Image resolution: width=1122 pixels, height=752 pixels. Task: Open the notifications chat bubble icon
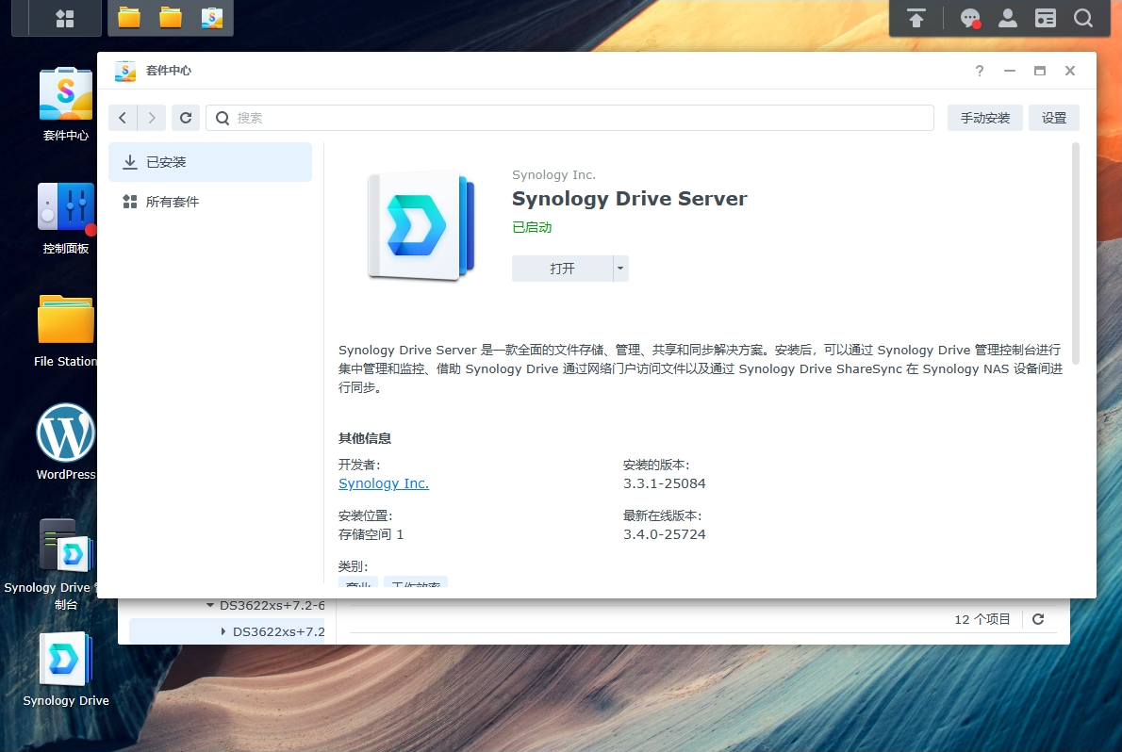969,18
